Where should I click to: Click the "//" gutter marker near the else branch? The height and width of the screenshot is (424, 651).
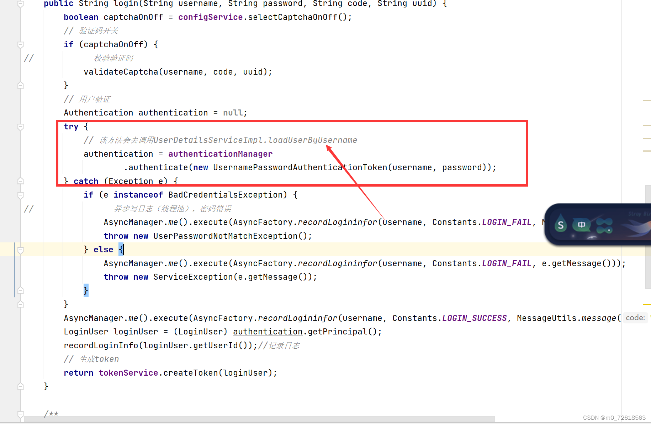[29, 209]
